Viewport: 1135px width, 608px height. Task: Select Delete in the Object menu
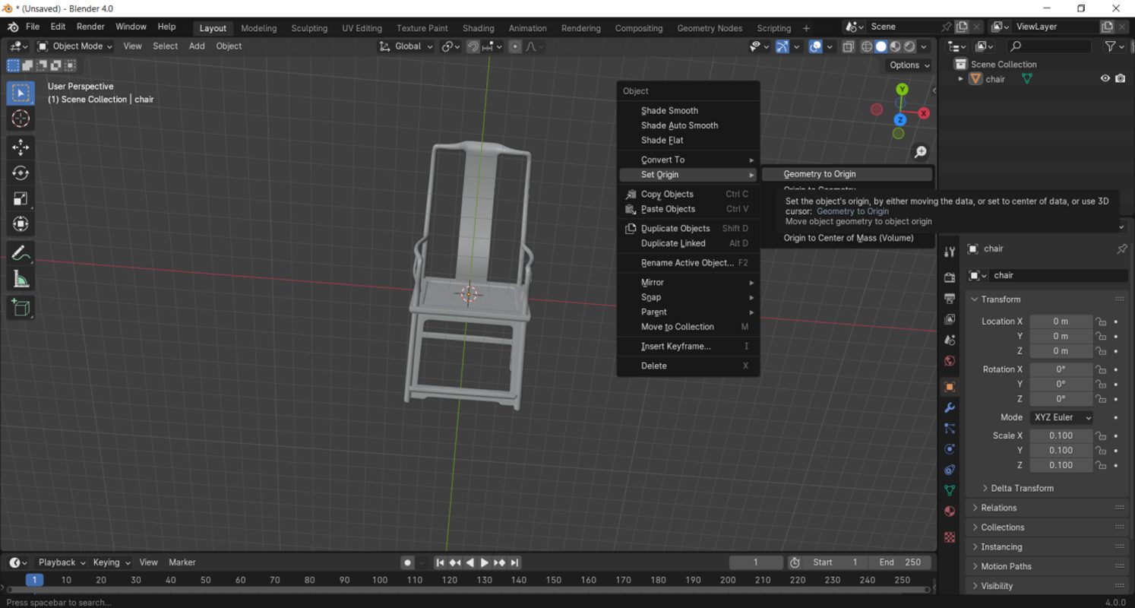tap(690, 366)
